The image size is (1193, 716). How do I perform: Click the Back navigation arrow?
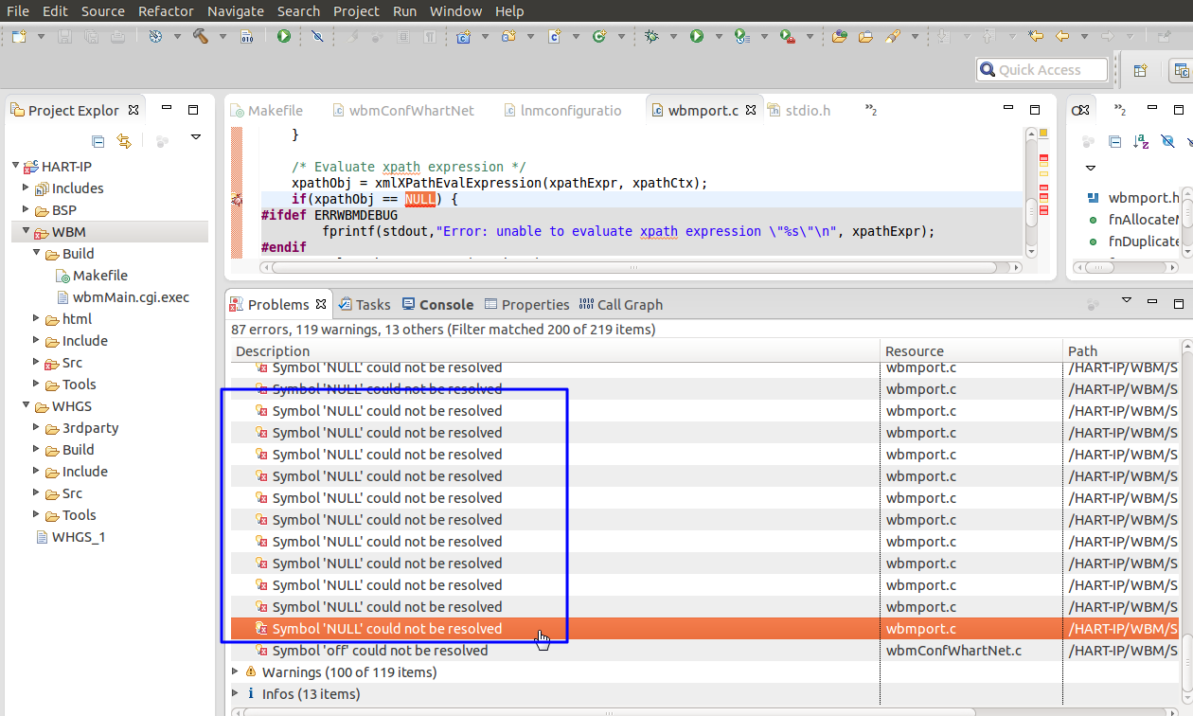[1062, 36]
